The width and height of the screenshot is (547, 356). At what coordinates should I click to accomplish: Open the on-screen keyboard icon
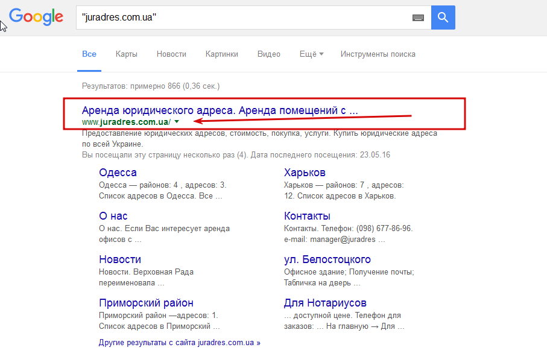click(x=418, y=18)
